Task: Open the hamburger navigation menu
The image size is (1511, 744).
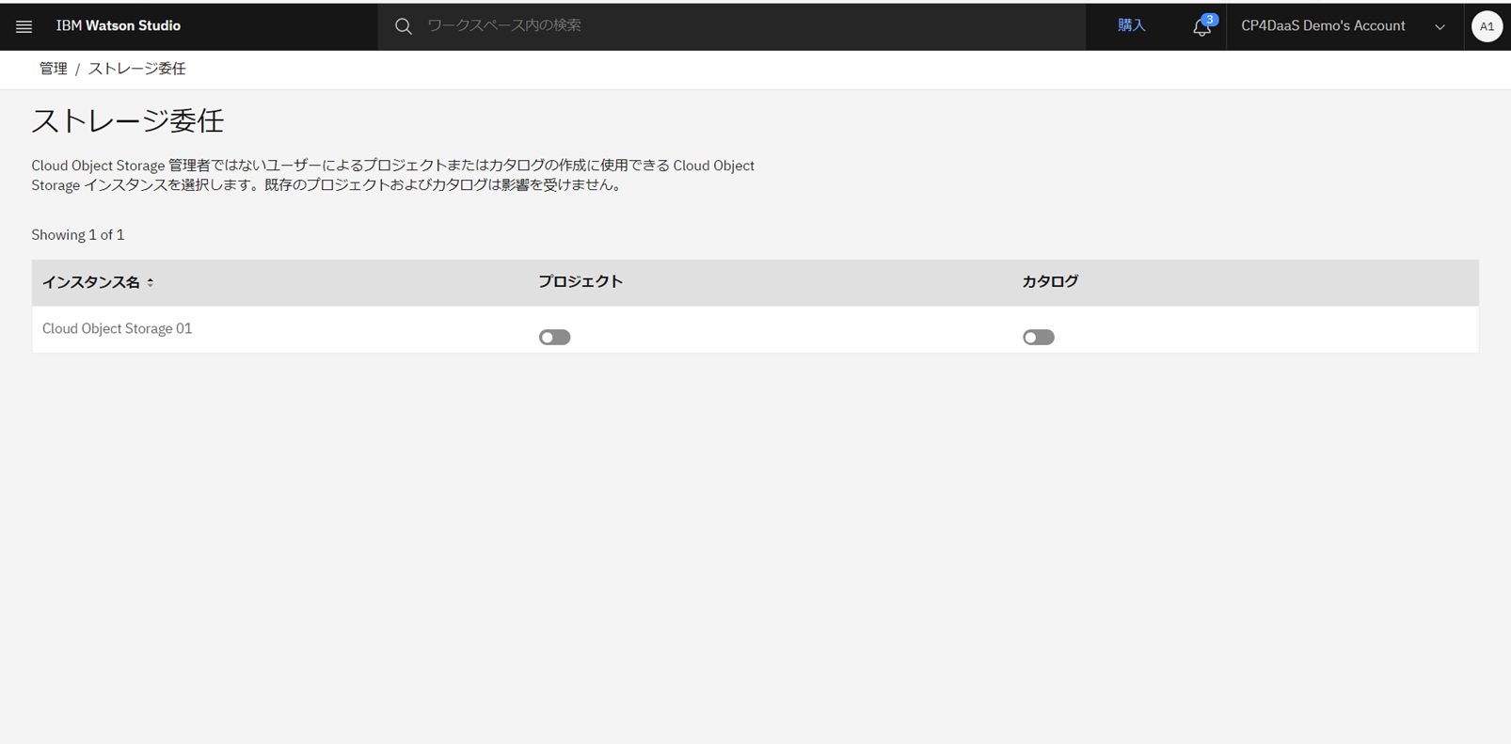Action: (x=24, y=26)
